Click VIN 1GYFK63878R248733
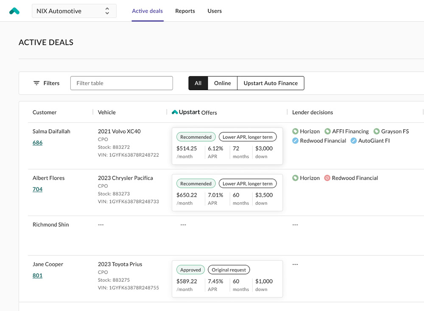The width and height of the screenshot is (424, 311). (128, 202)
